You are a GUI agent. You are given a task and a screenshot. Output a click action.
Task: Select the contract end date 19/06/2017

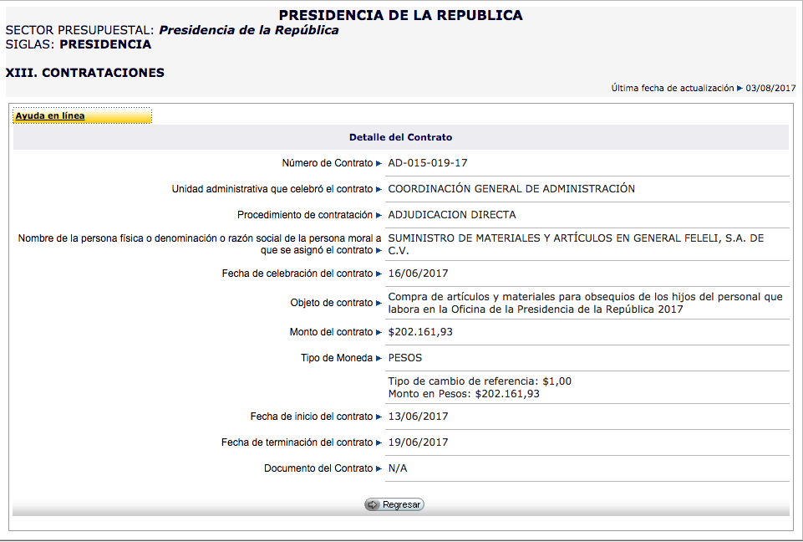(x=418, y=442)
